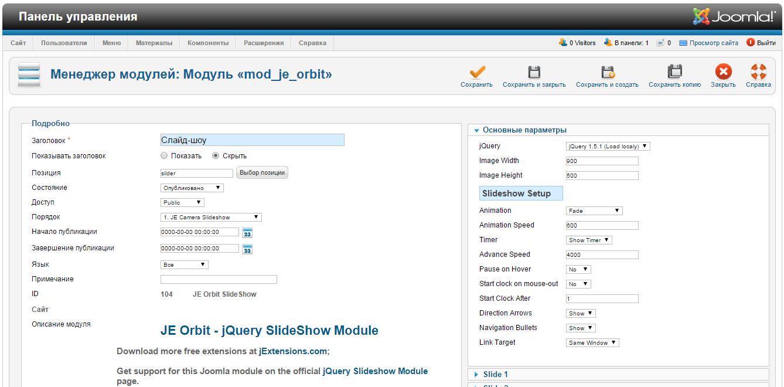Click the Image Width field
784x387 pixels.
pos(602,161)
